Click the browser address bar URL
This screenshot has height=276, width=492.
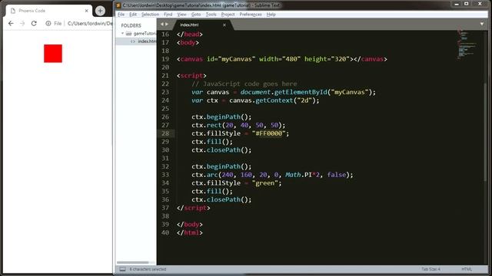pyautogui.click(x=90, y=24)
